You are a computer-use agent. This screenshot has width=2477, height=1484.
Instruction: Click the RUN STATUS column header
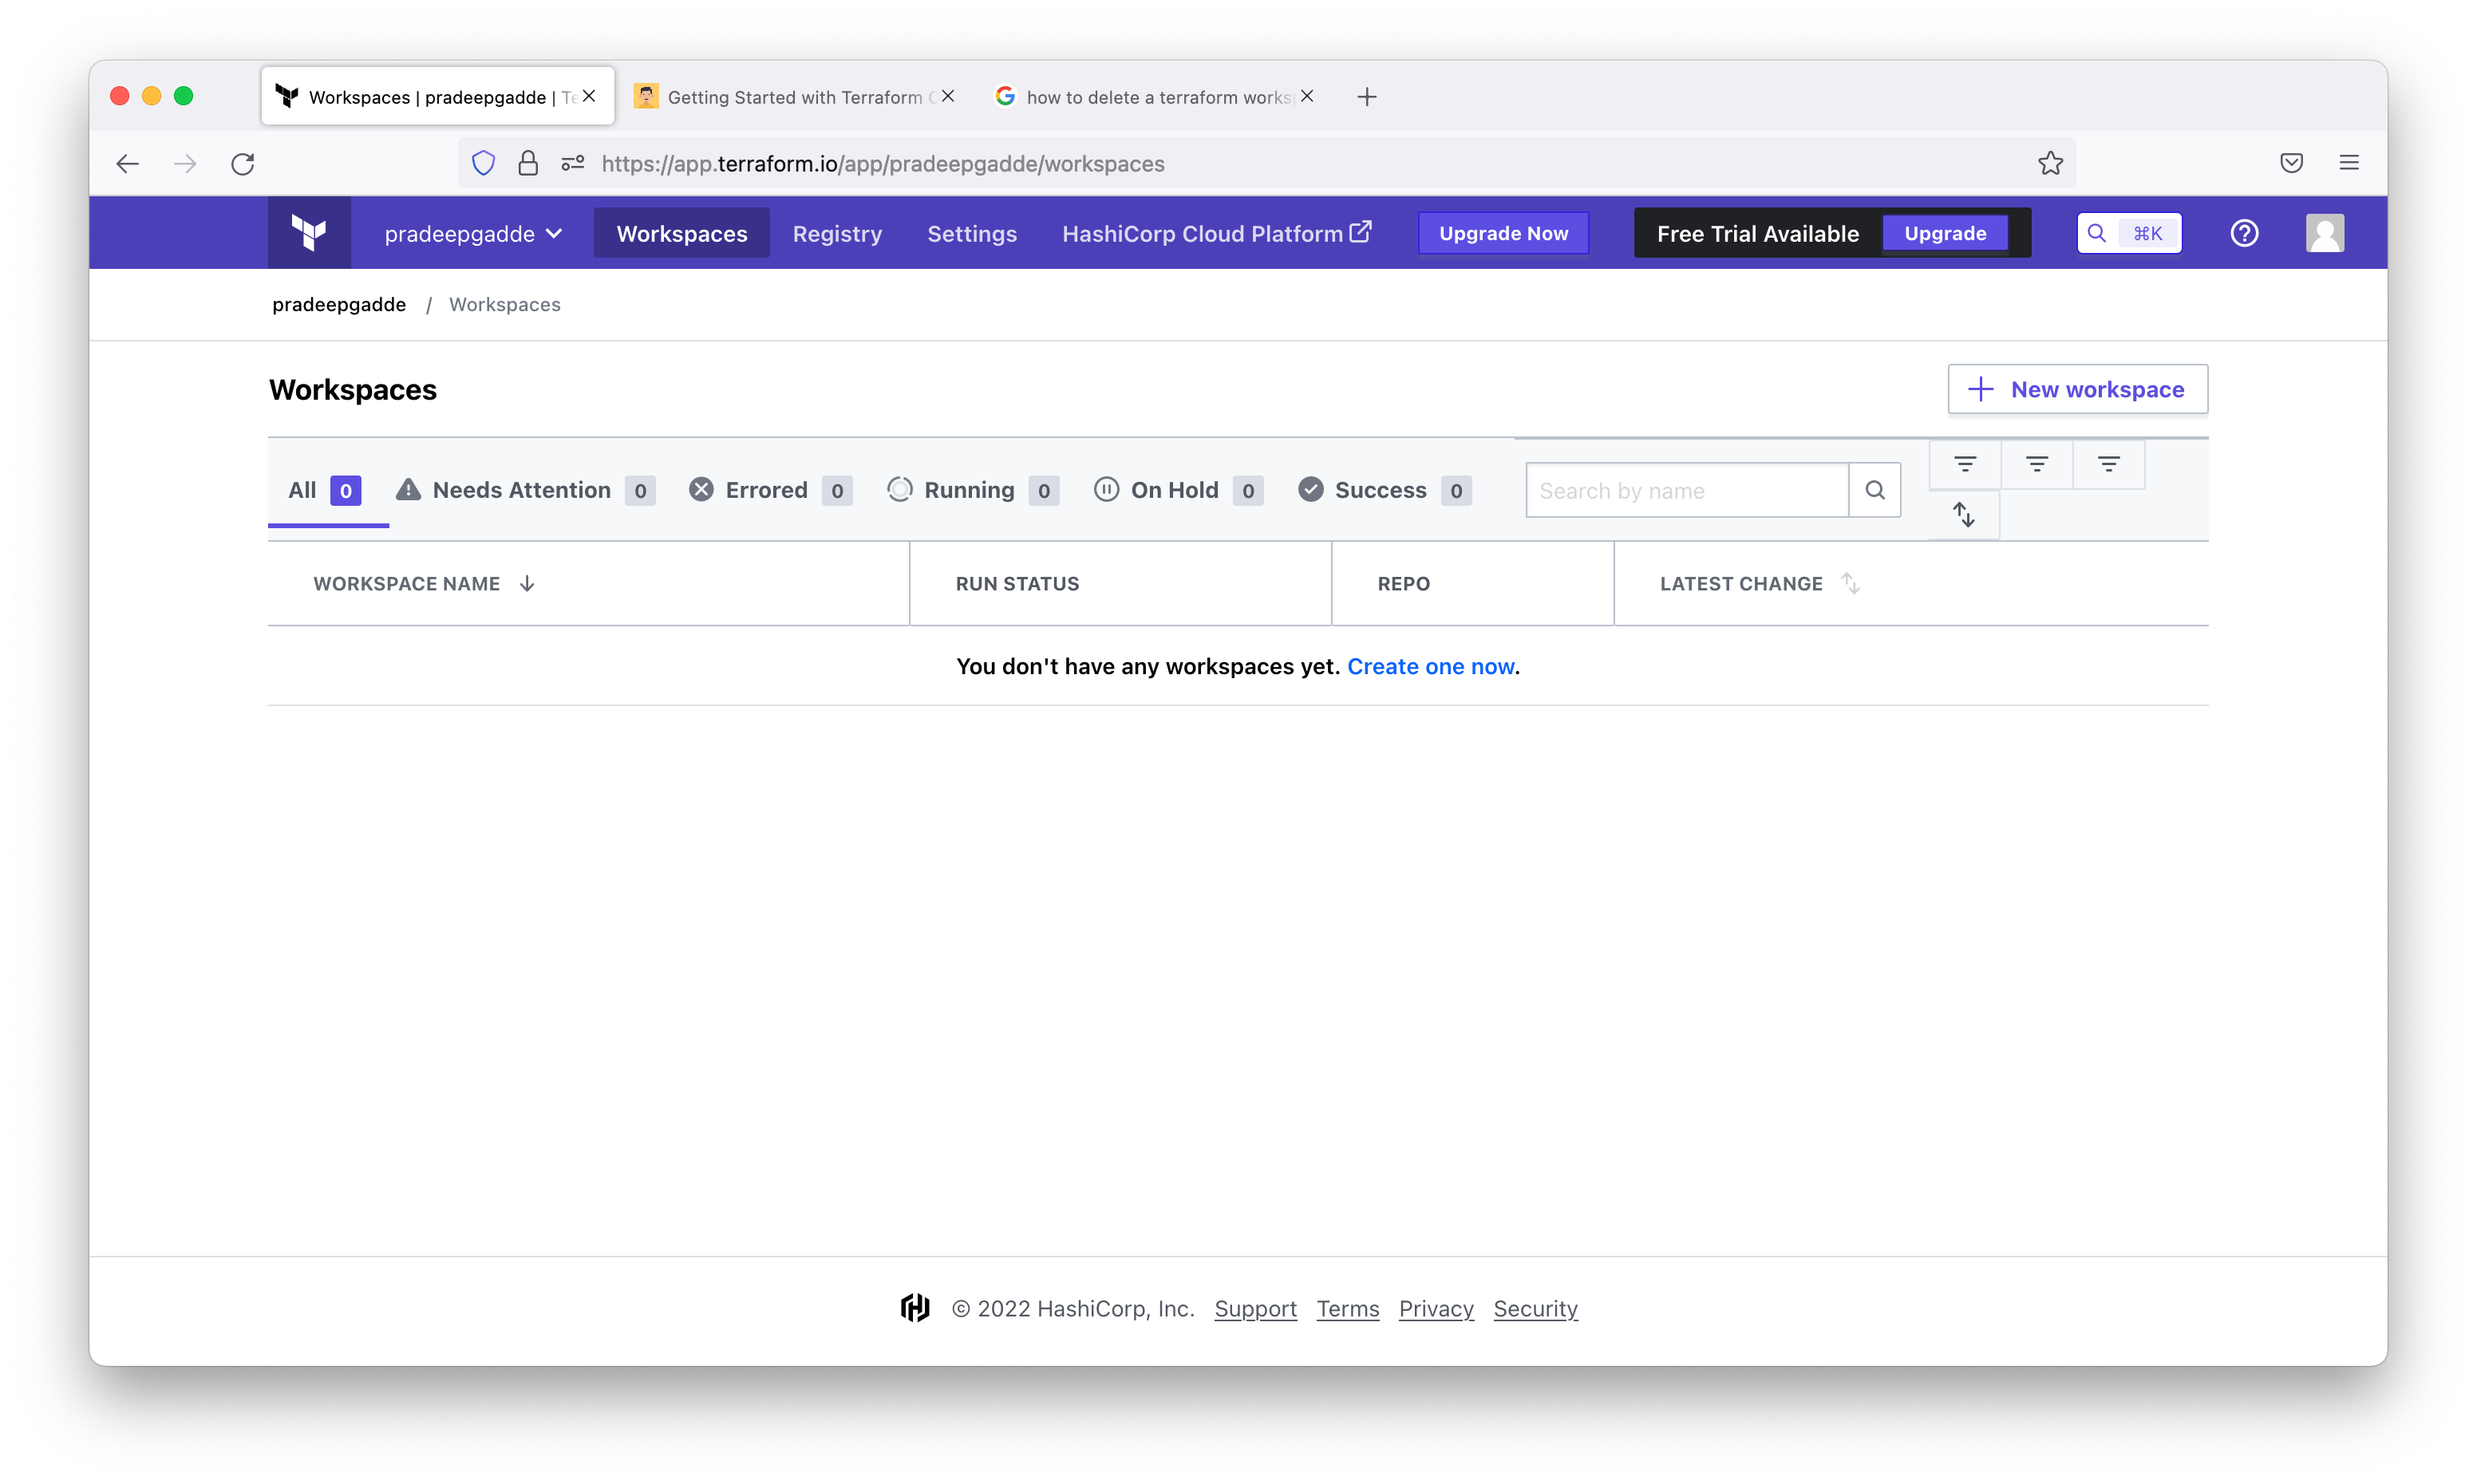click(1017, 583)
